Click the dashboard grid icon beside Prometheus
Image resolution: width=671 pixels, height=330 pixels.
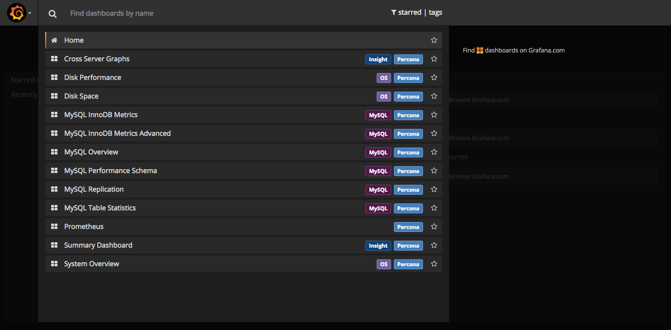tap(54, 226)
